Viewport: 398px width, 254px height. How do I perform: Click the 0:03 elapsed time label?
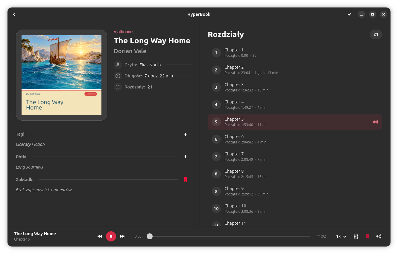pos(138,236)
